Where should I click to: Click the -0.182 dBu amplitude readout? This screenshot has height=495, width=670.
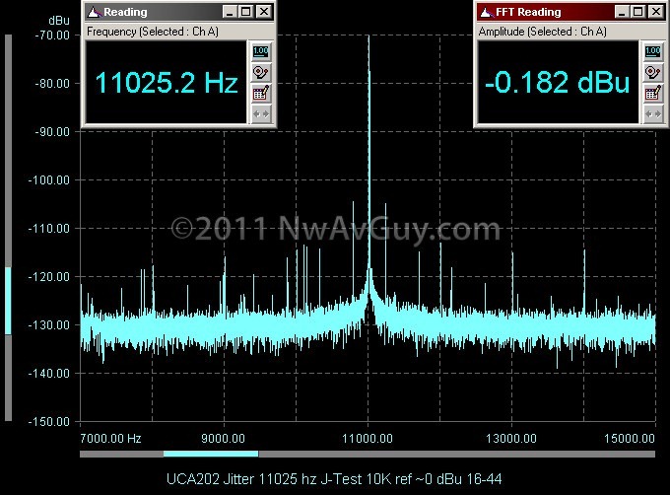coord(558,83)
